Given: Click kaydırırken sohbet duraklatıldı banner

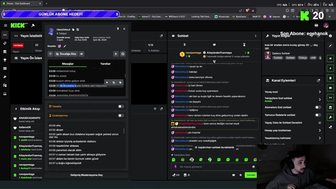Looking at the screenshot, I should [214, 148].
